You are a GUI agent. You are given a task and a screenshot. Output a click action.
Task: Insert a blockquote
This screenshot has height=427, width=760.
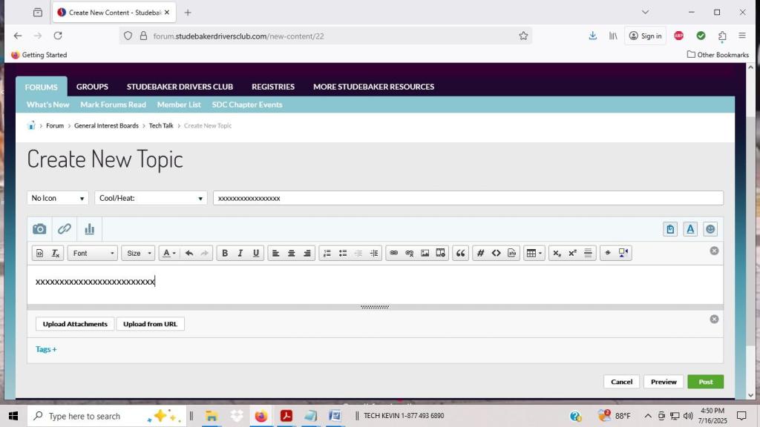point(459,253)
